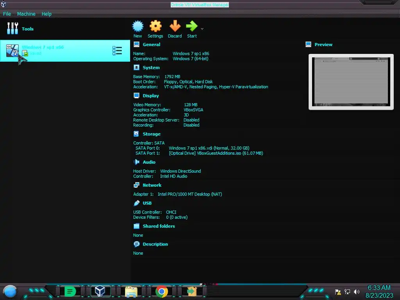Viewport: 400px width, 300px height.
Task: Open the Shared folders heading link
Action: pyautogui.click(x=159, y=226)
